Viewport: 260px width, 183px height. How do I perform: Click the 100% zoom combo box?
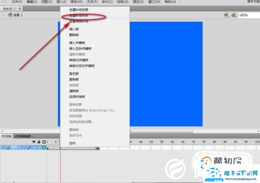[249, 15]
